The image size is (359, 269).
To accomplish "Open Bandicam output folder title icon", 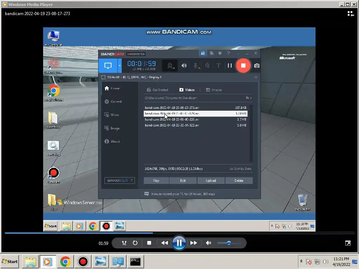I will (x=211, y=53).
